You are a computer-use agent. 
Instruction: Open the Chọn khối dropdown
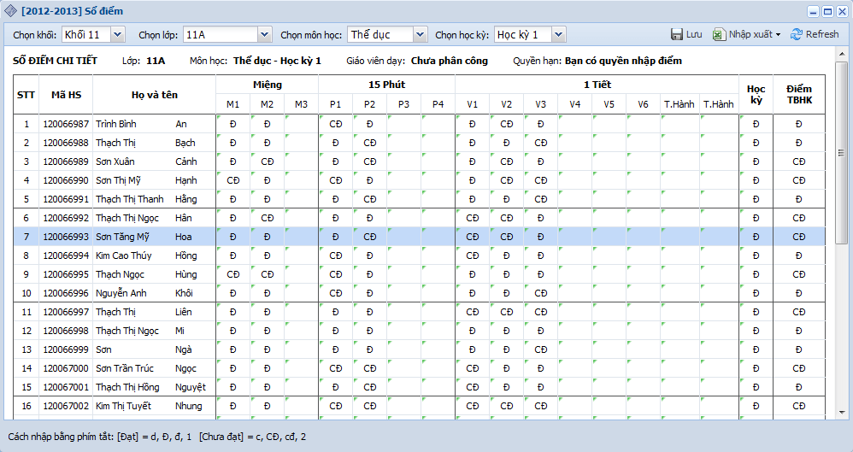coord(117,34)
